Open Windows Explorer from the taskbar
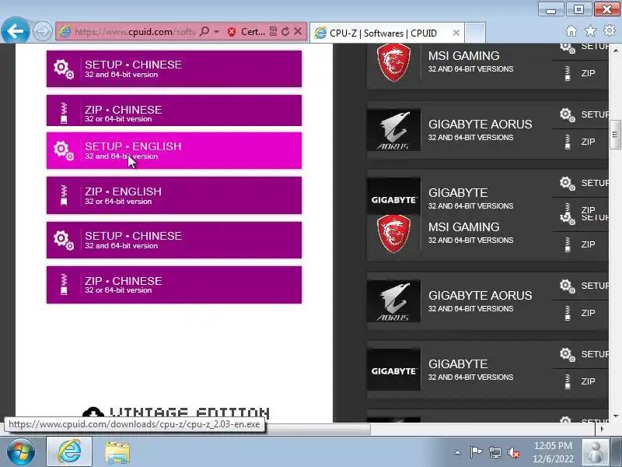 tap(117, 452)
